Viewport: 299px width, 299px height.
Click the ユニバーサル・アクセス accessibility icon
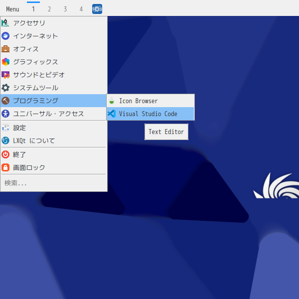5,114
